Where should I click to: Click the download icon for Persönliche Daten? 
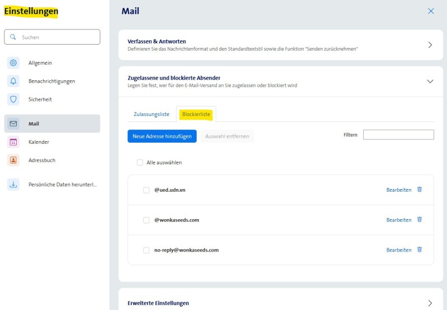click(13, 185)
